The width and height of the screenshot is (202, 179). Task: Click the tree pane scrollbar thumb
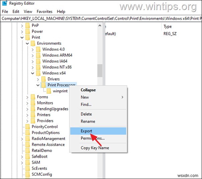coord(100,71)
